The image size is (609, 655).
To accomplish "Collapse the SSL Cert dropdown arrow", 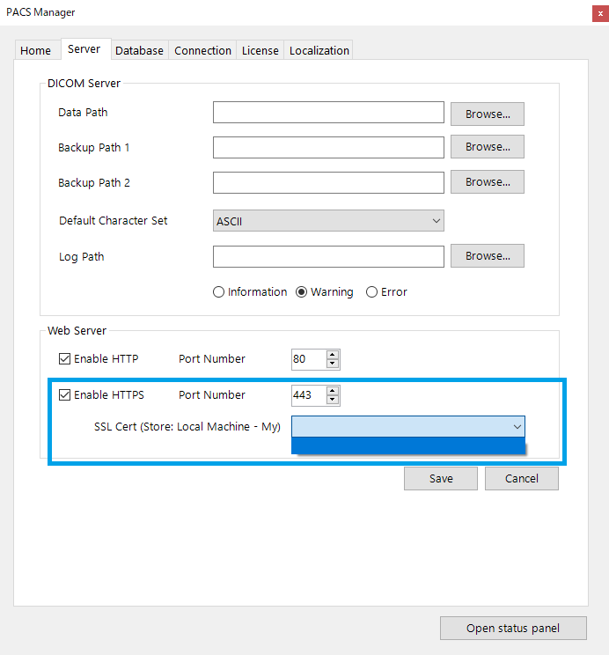I will click(517, 427).
